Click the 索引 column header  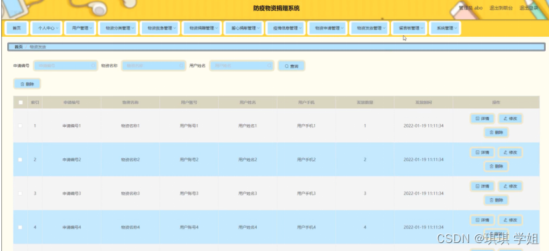pos(35,103)
